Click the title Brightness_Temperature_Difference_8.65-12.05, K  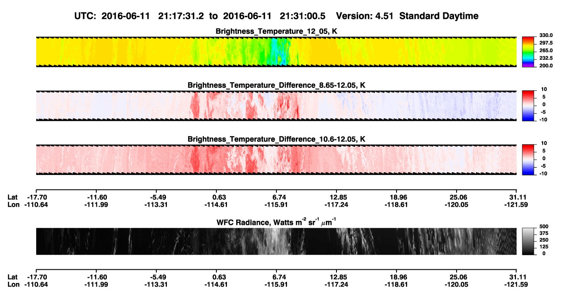276,85
